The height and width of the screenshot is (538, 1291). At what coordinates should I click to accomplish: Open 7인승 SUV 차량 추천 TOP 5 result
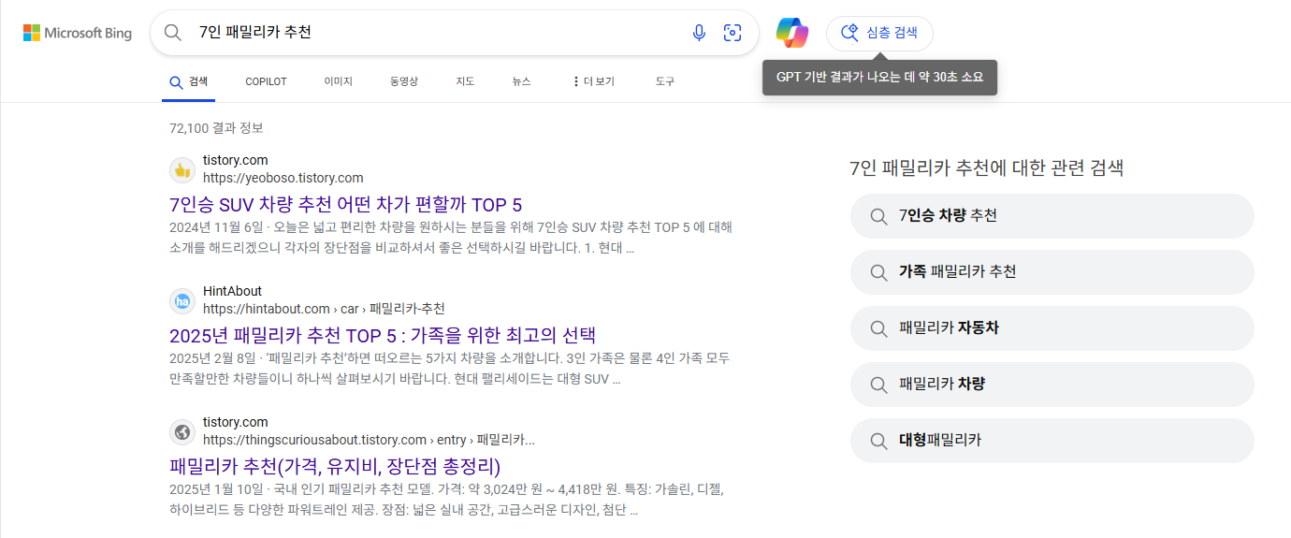pyautogui.click(x=345, y=204)
